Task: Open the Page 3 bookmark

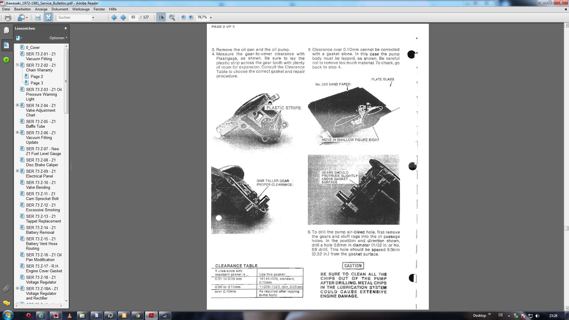Action: [x=37, y=83]
